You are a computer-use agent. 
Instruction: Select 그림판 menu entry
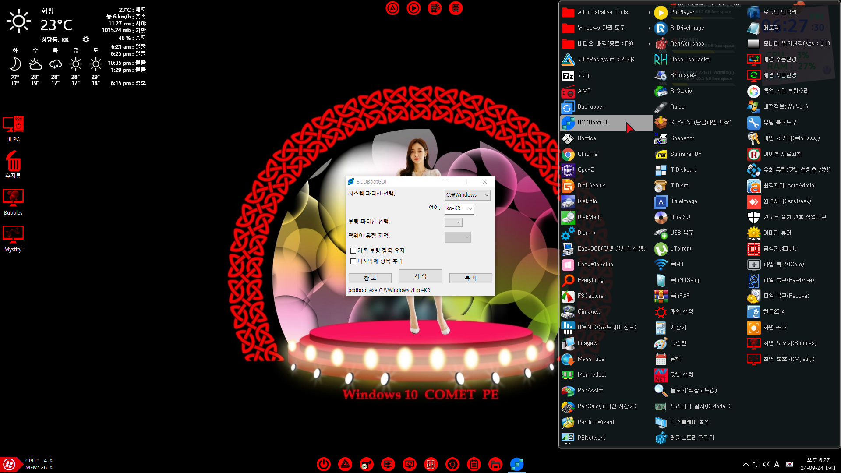699,343
